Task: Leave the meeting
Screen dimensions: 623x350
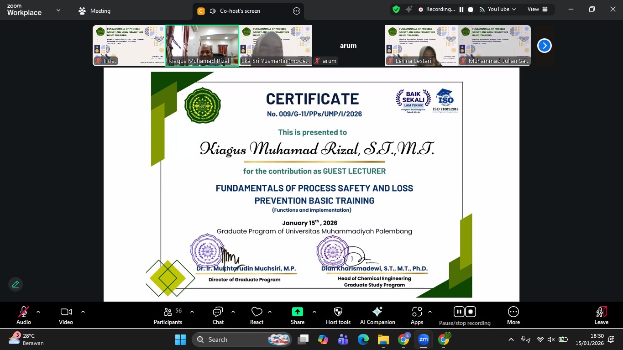Action: click(601, 315)
